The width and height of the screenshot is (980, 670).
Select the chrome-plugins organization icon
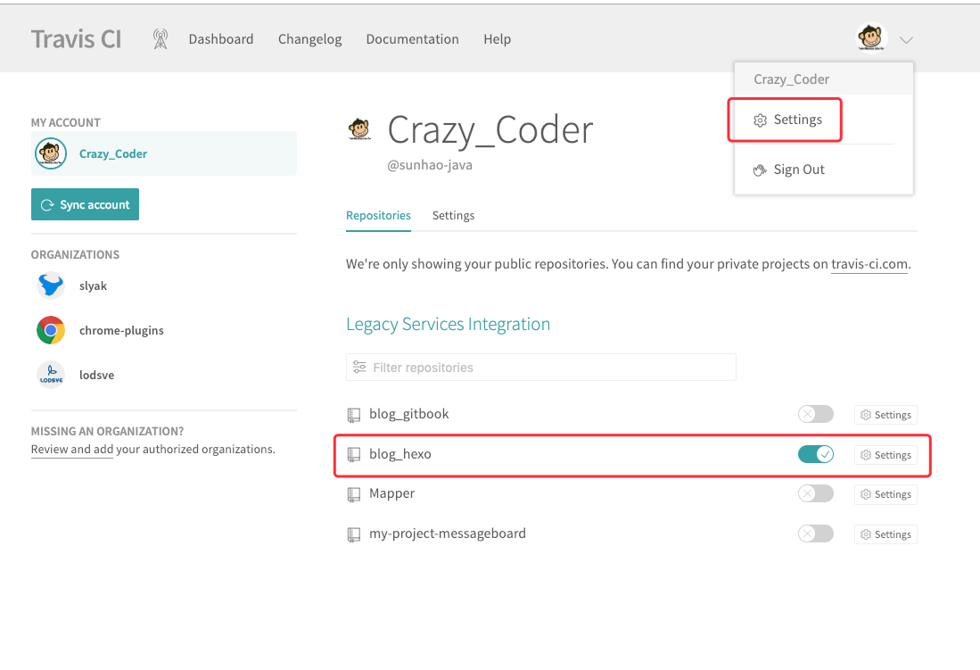(x=51, y=330)
